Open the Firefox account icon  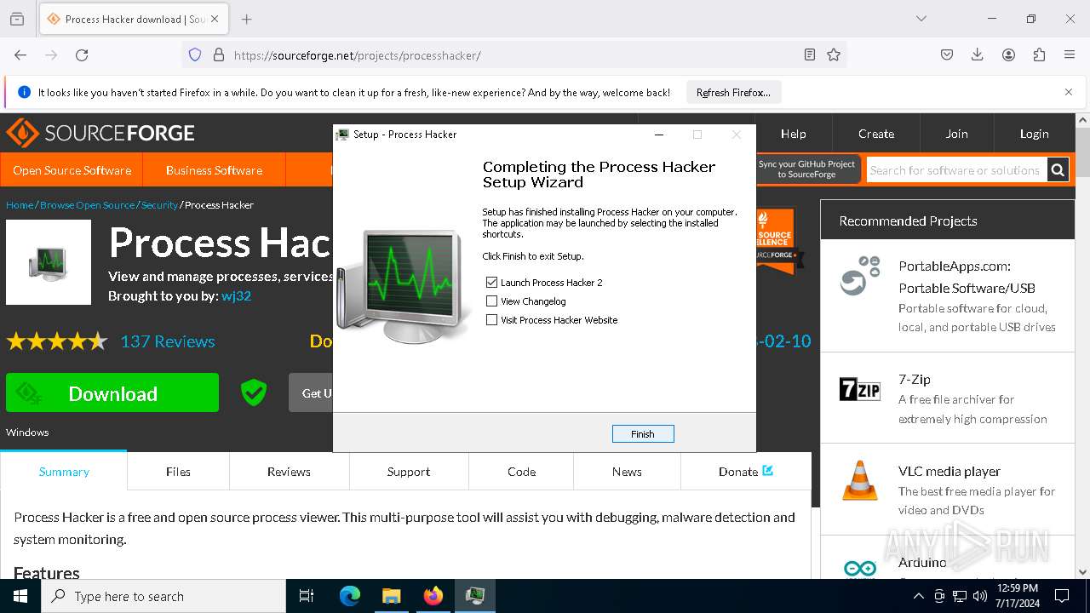(1008, 54)
